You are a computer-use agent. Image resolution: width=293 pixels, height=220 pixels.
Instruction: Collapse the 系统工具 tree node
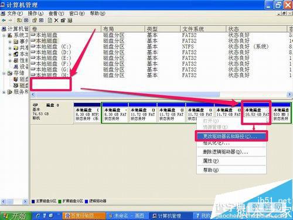coord(4,36)
